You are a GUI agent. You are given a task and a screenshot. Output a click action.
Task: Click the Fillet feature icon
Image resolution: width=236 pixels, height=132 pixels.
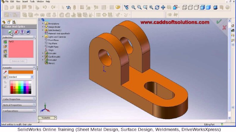pos(62,15)
